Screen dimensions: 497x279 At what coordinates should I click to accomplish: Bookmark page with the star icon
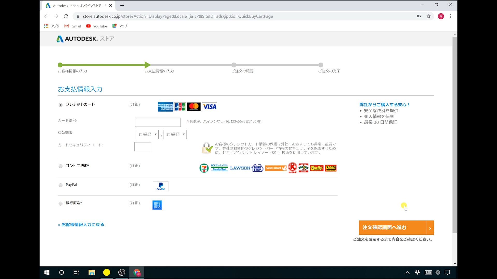(429, 16)
